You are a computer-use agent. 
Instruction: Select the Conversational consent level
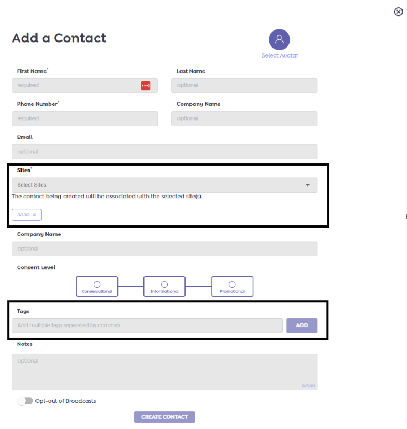97,286
